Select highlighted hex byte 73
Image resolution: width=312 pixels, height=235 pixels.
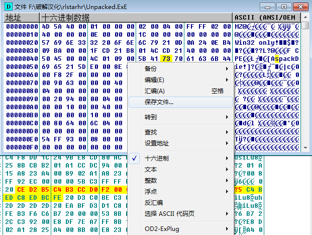(166, 58)
